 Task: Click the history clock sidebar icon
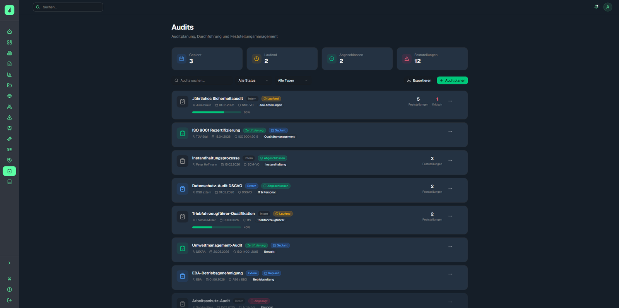pyautogui.click(x=9, y=160)
